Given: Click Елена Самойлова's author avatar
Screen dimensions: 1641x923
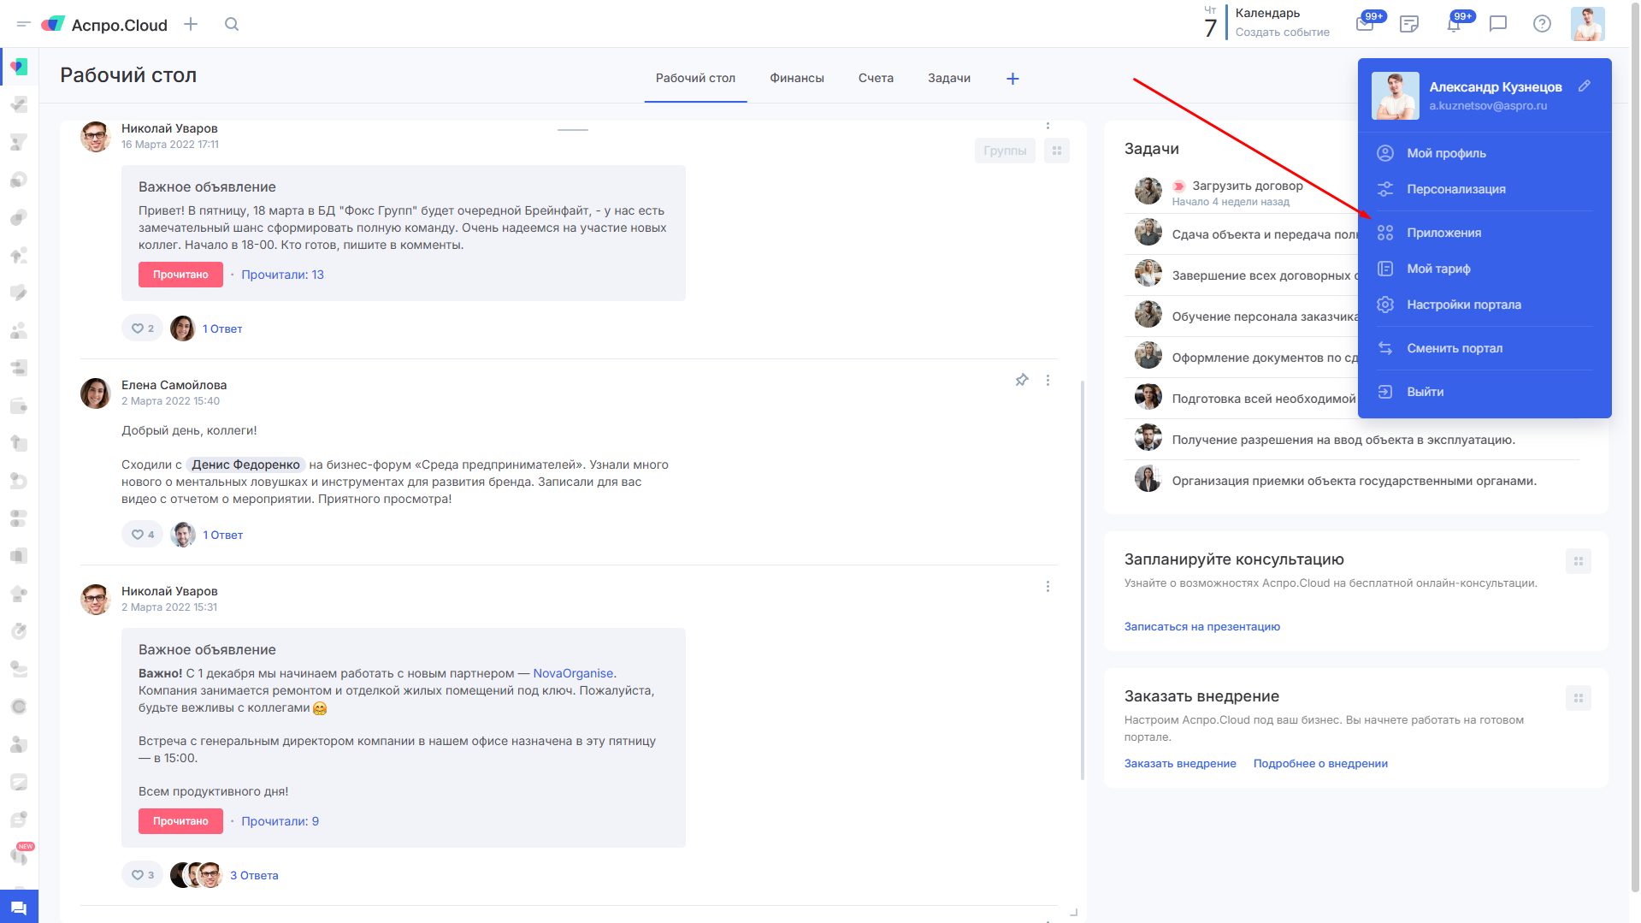Looking at the screenshot, I should tap(96, 393).
